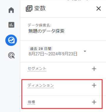Click the 過去 28 日間 label

[41, 49]
